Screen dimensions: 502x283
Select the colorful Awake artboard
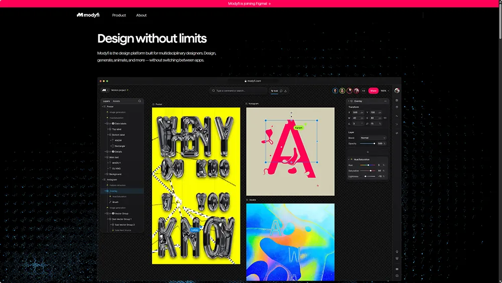(290, 242)
